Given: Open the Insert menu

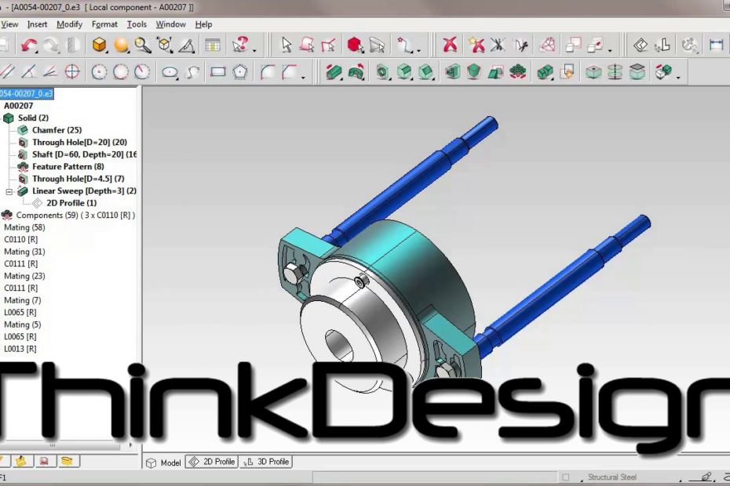Looking at the screenshot, I should 37,24.
